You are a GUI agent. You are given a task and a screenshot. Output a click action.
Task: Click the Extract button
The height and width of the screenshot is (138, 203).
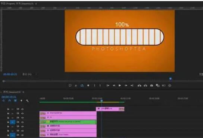click(x=146, y=86)
